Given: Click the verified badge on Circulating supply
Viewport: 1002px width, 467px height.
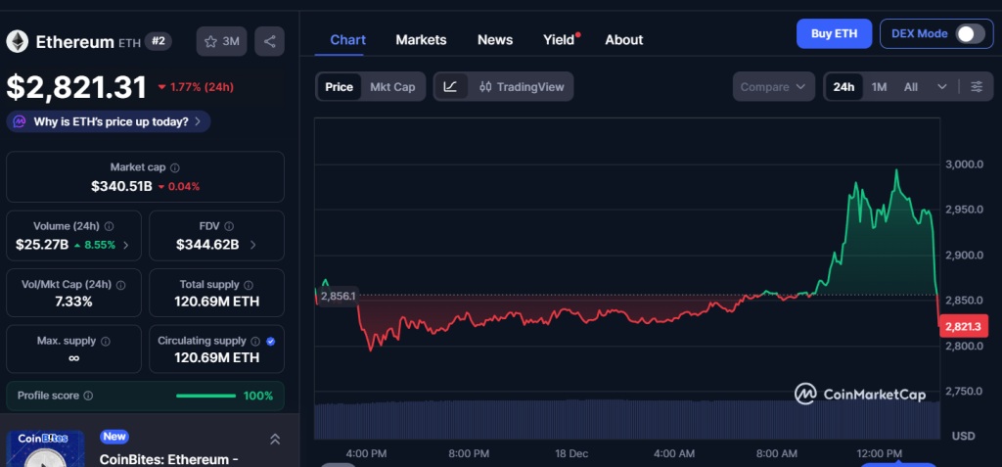Looking at the screenshot, I should [270, 341].
